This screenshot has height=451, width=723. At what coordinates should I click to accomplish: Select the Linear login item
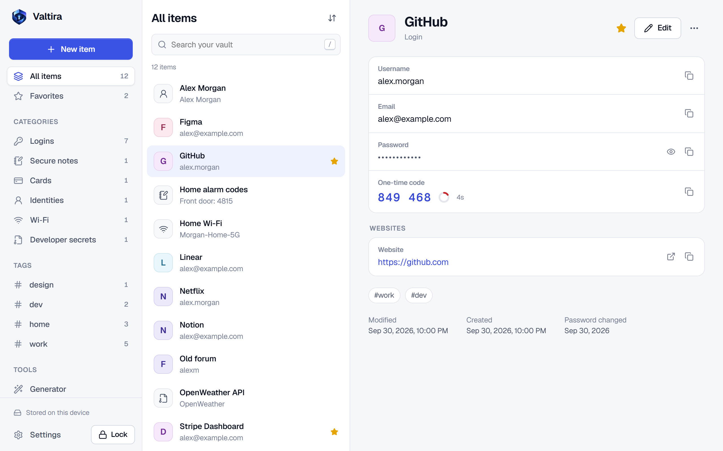click(246, 262)
